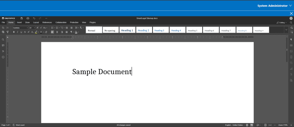Switch to the Insert tab
Image resolution: width=294 pixels, height=127 pixels.
(19, 22)
